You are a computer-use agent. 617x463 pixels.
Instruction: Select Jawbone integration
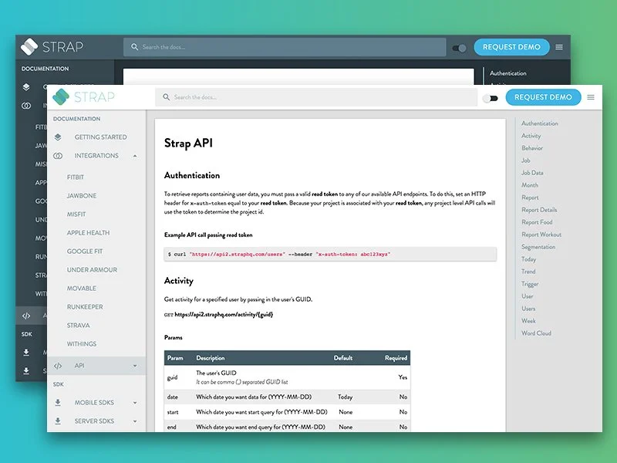[x=82, y=196]
